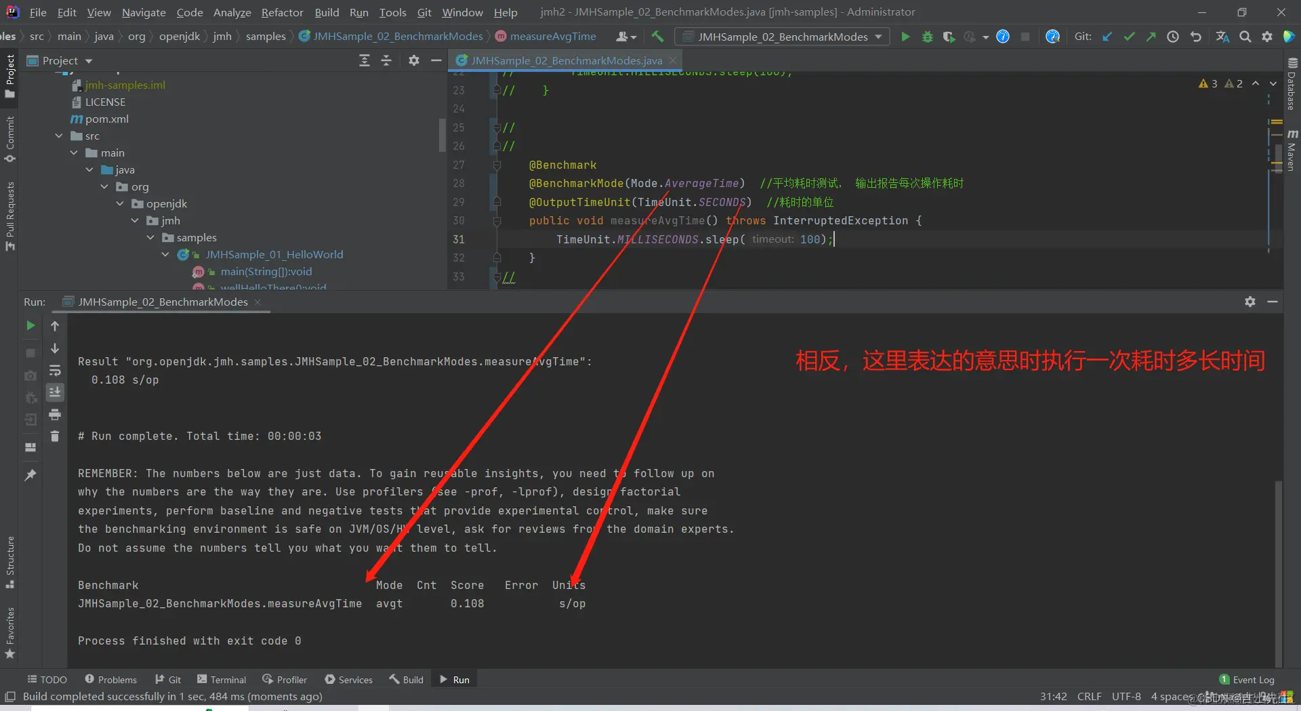Collapse the main folder in the project tree

click(74, 153)
